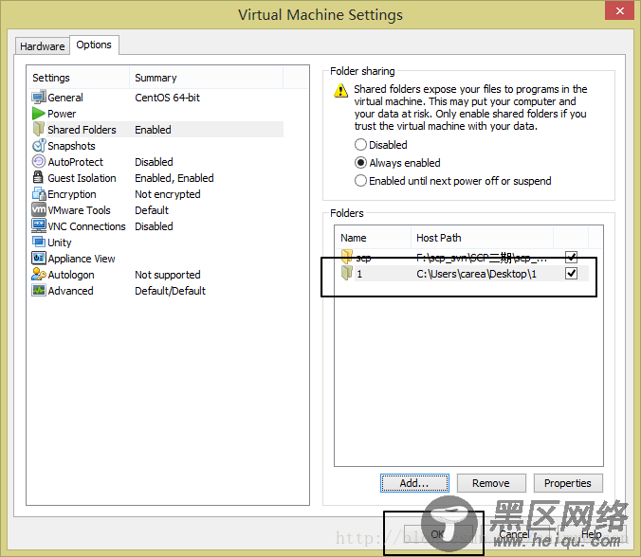This screenshot has height=557, width=641.
Task: Click the Snapshots icon
Action: (39, 145)
